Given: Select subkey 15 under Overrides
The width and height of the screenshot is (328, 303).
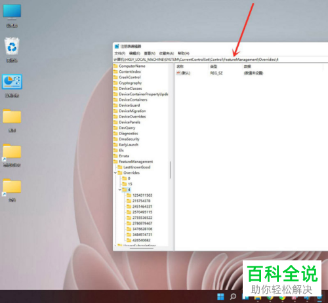Looking at the screenshot, I should tap(130, 184).
